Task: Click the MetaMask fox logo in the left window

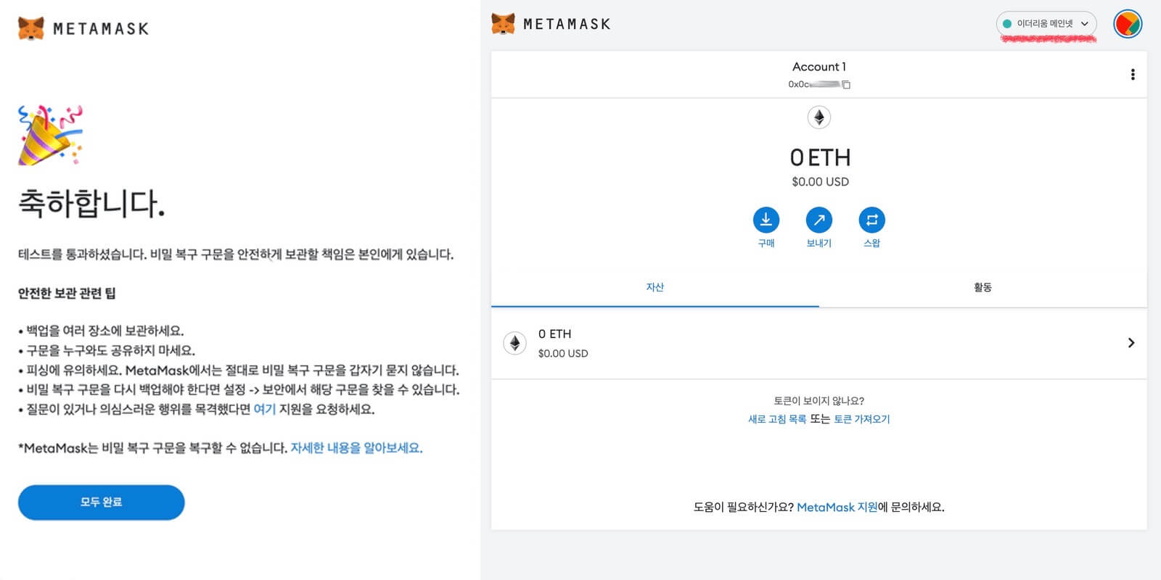Action: [30, 28]
